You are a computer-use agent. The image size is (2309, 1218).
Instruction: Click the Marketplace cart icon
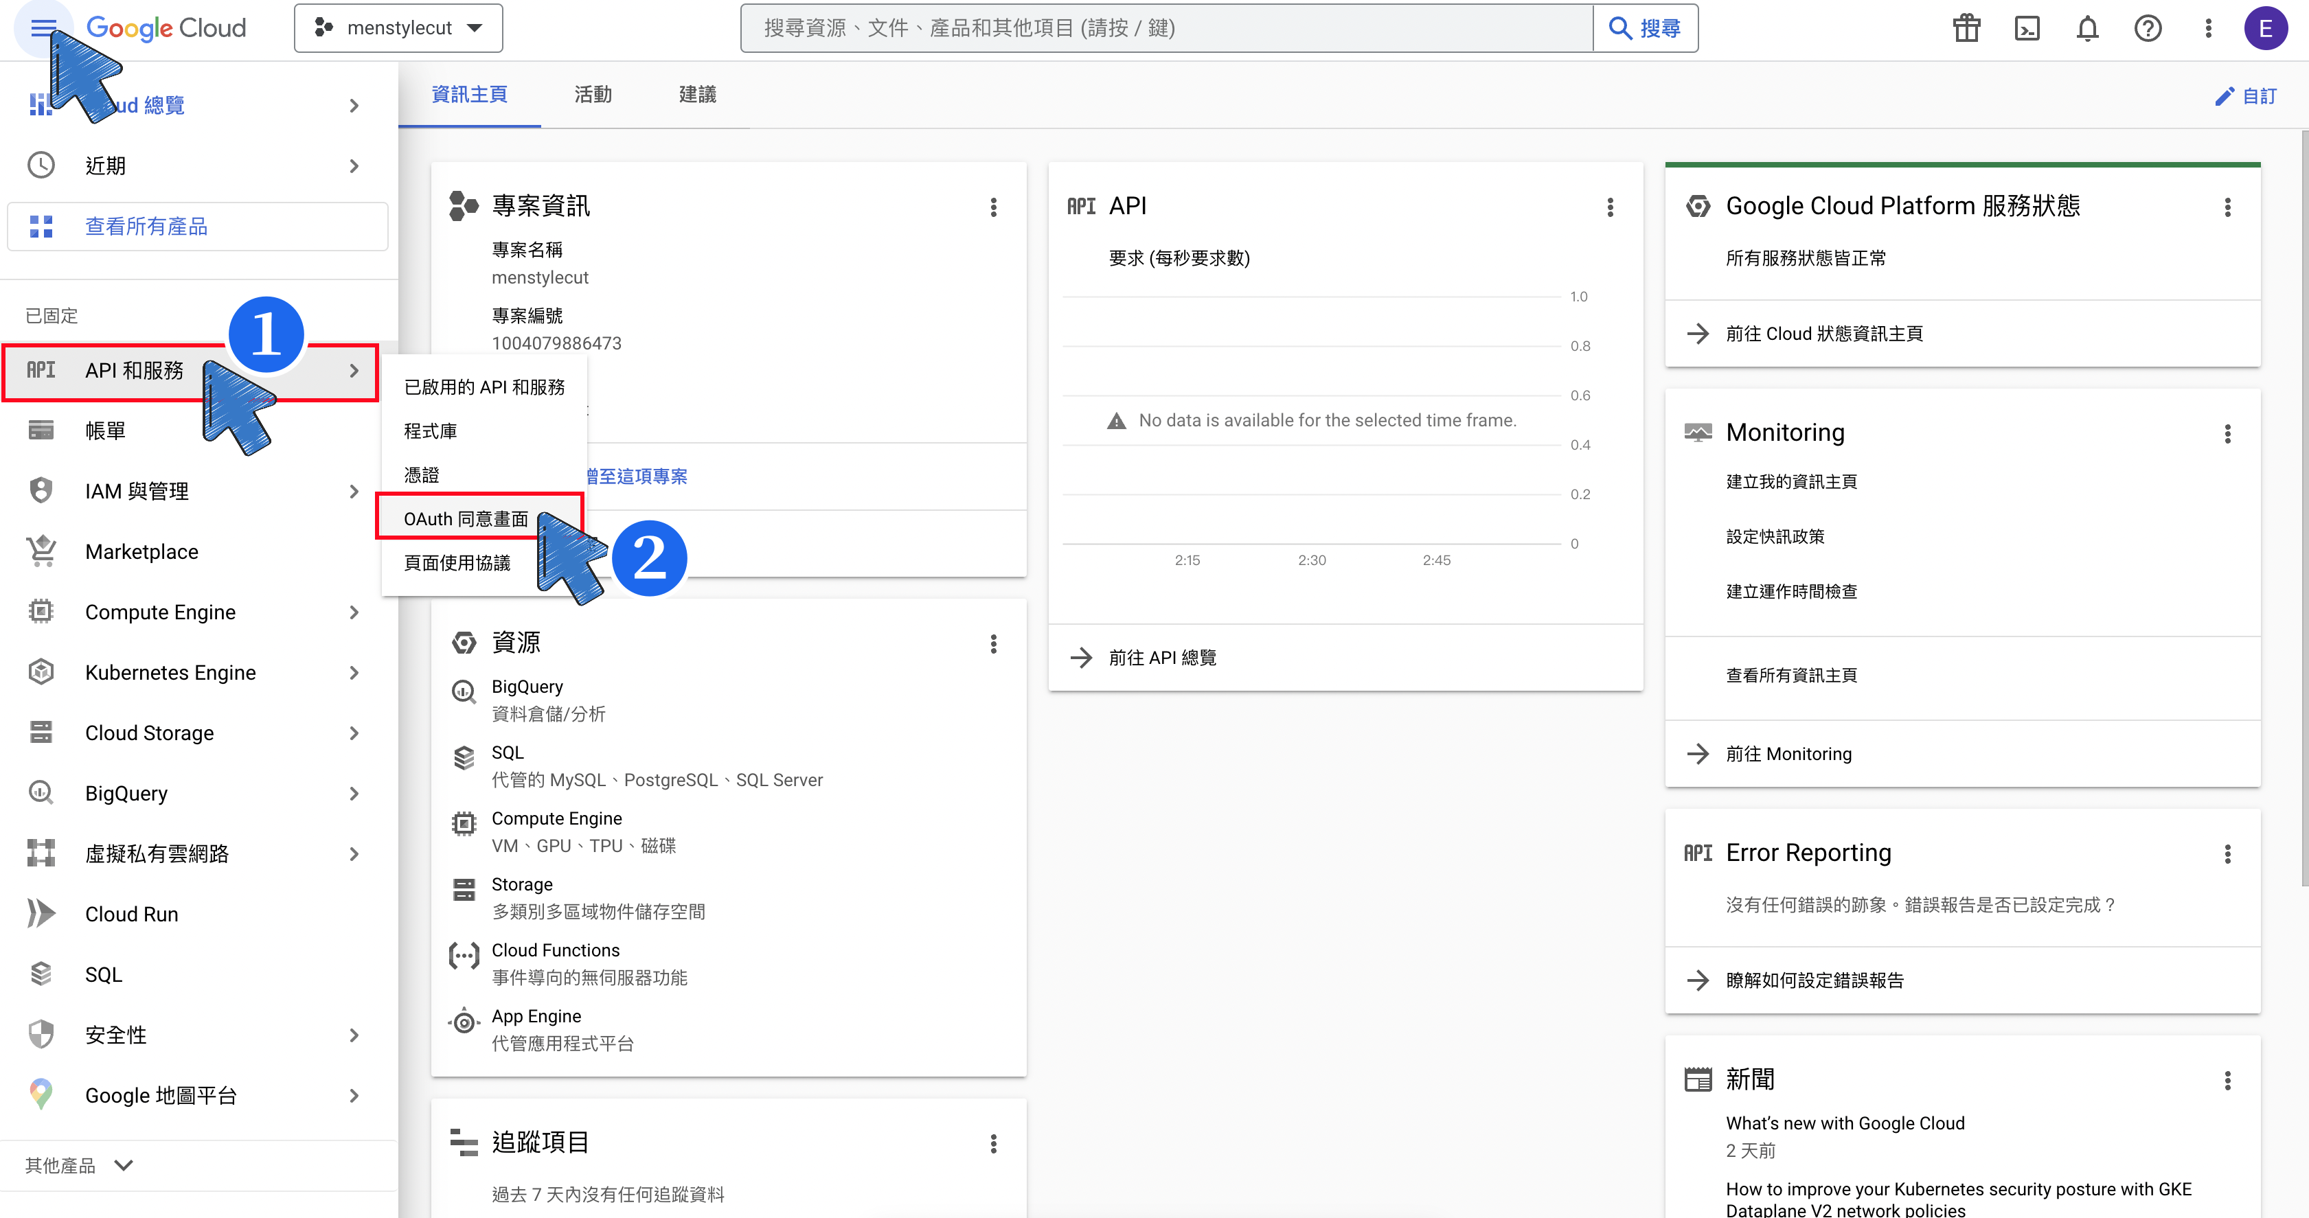(x=41, y=551)
